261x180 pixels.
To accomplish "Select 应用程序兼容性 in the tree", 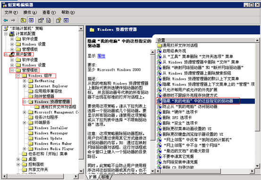I will [x=48, y=91].
